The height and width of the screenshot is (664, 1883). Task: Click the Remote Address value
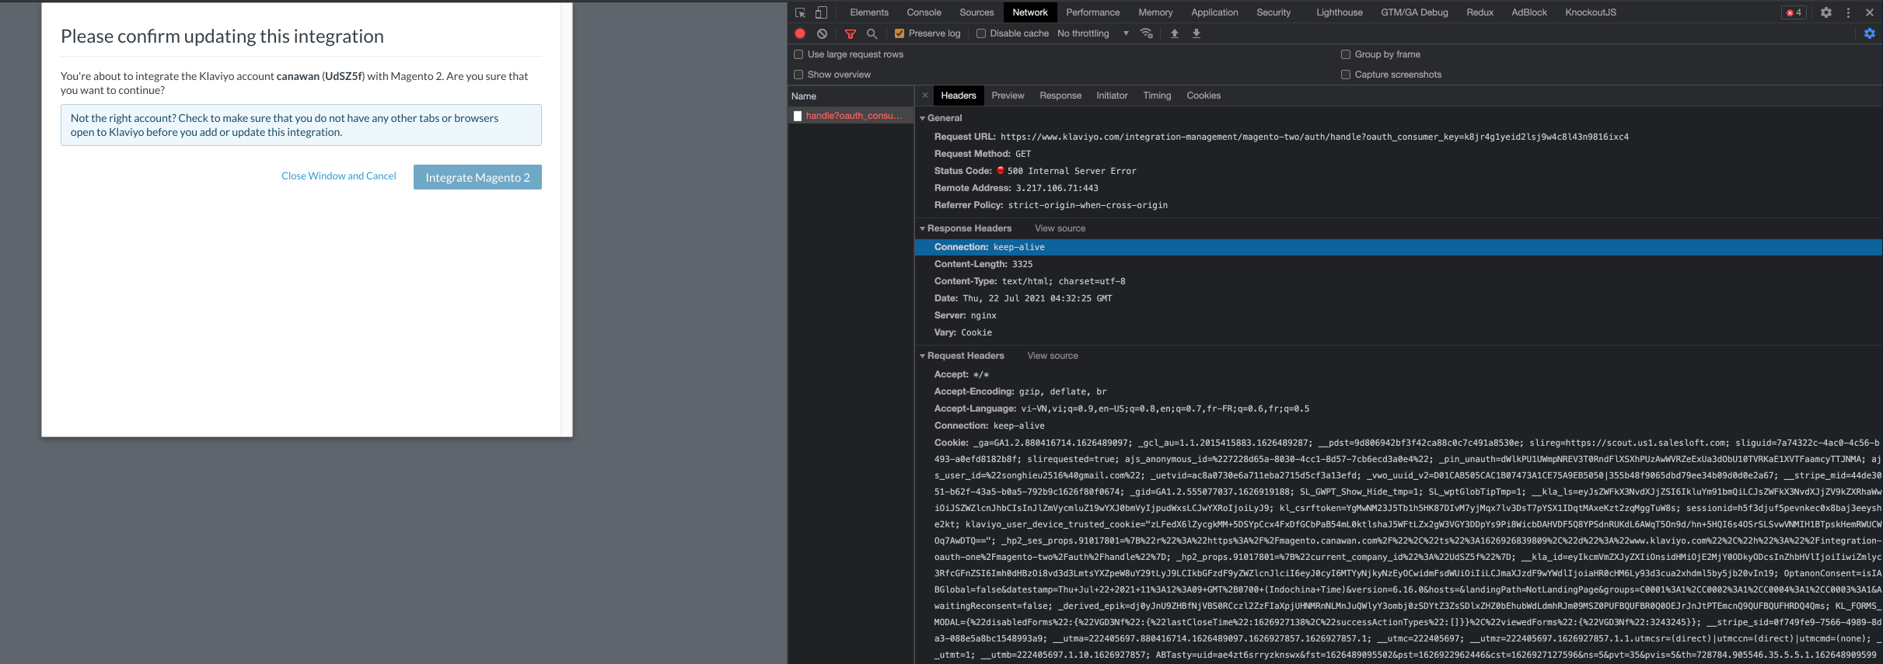click(x=1057, y=188)
